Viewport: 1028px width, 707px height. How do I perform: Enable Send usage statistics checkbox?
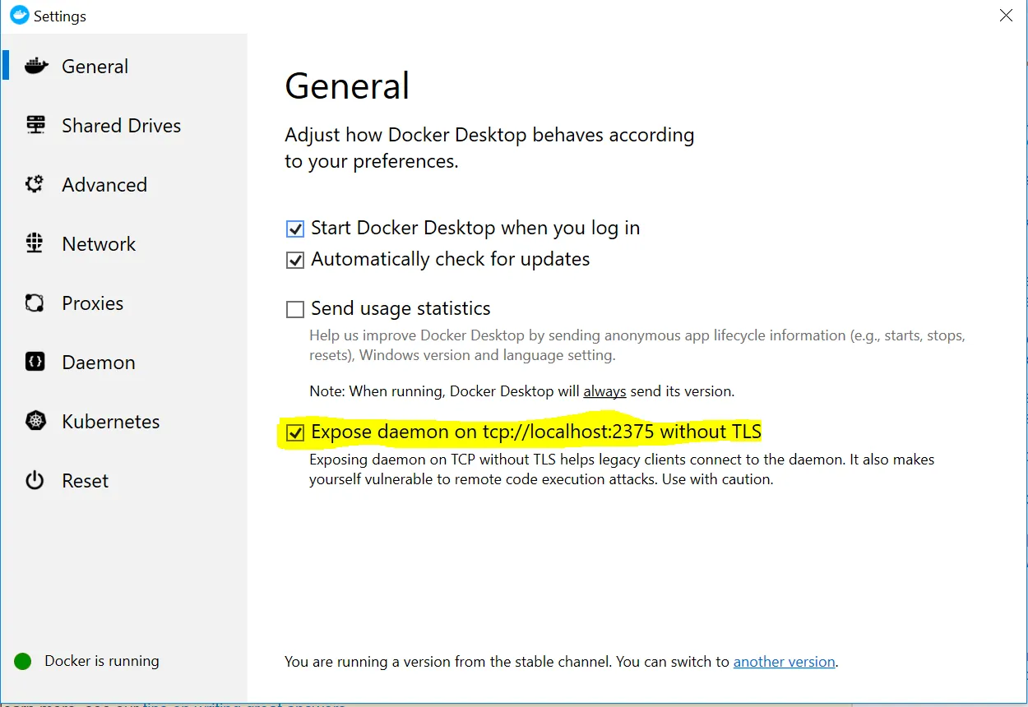[294, 309]
